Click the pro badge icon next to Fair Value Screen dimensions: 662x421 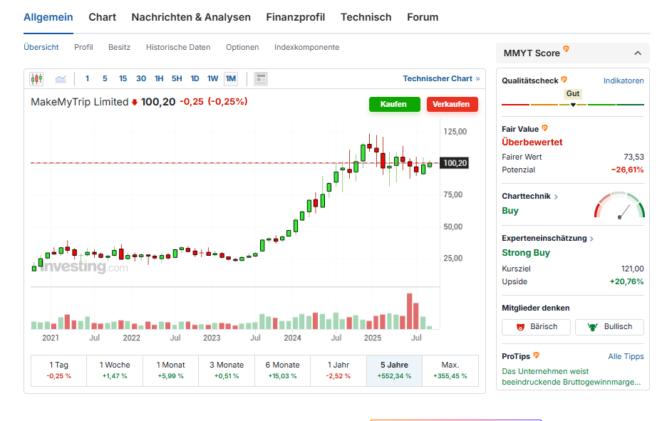pos(545,128)
